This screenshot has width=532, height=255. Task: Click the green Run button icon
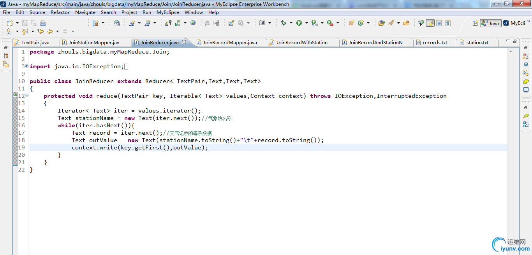[x=299, y=23]
